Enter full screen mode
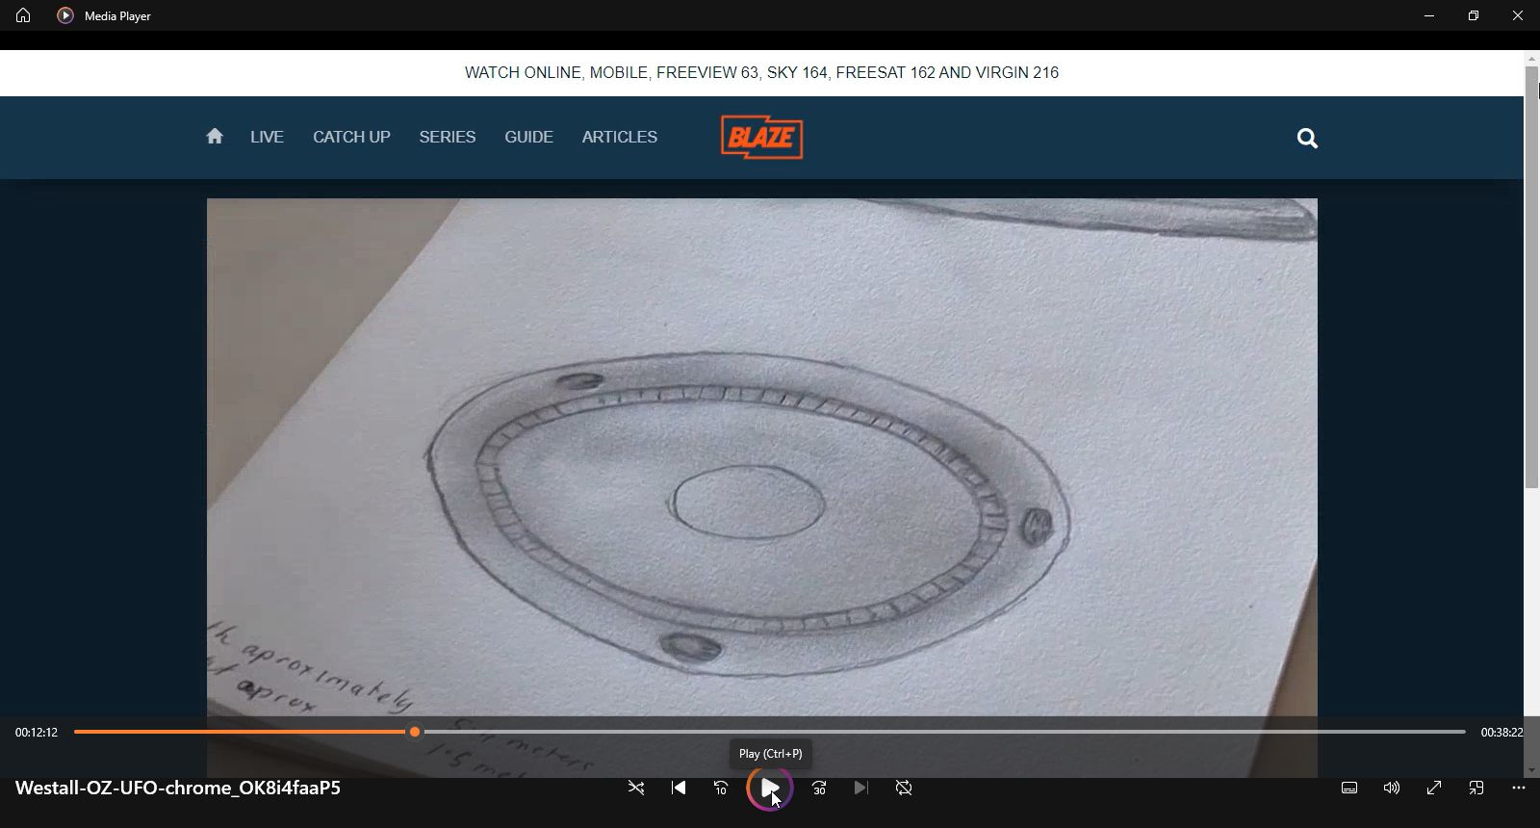1540x828 pixels. (x=1434, y=788)
